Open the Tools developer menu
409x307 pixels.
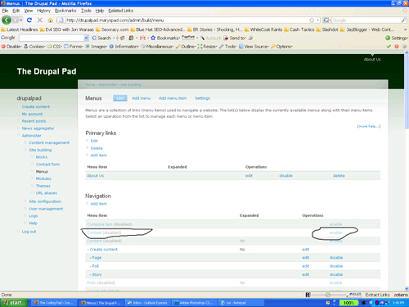227,47
